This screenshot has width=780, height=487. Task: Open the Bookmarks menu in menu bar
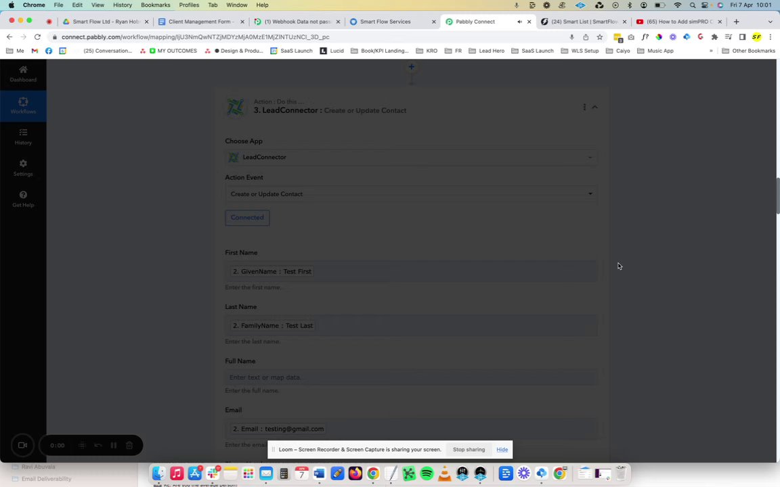coord(156,5)
